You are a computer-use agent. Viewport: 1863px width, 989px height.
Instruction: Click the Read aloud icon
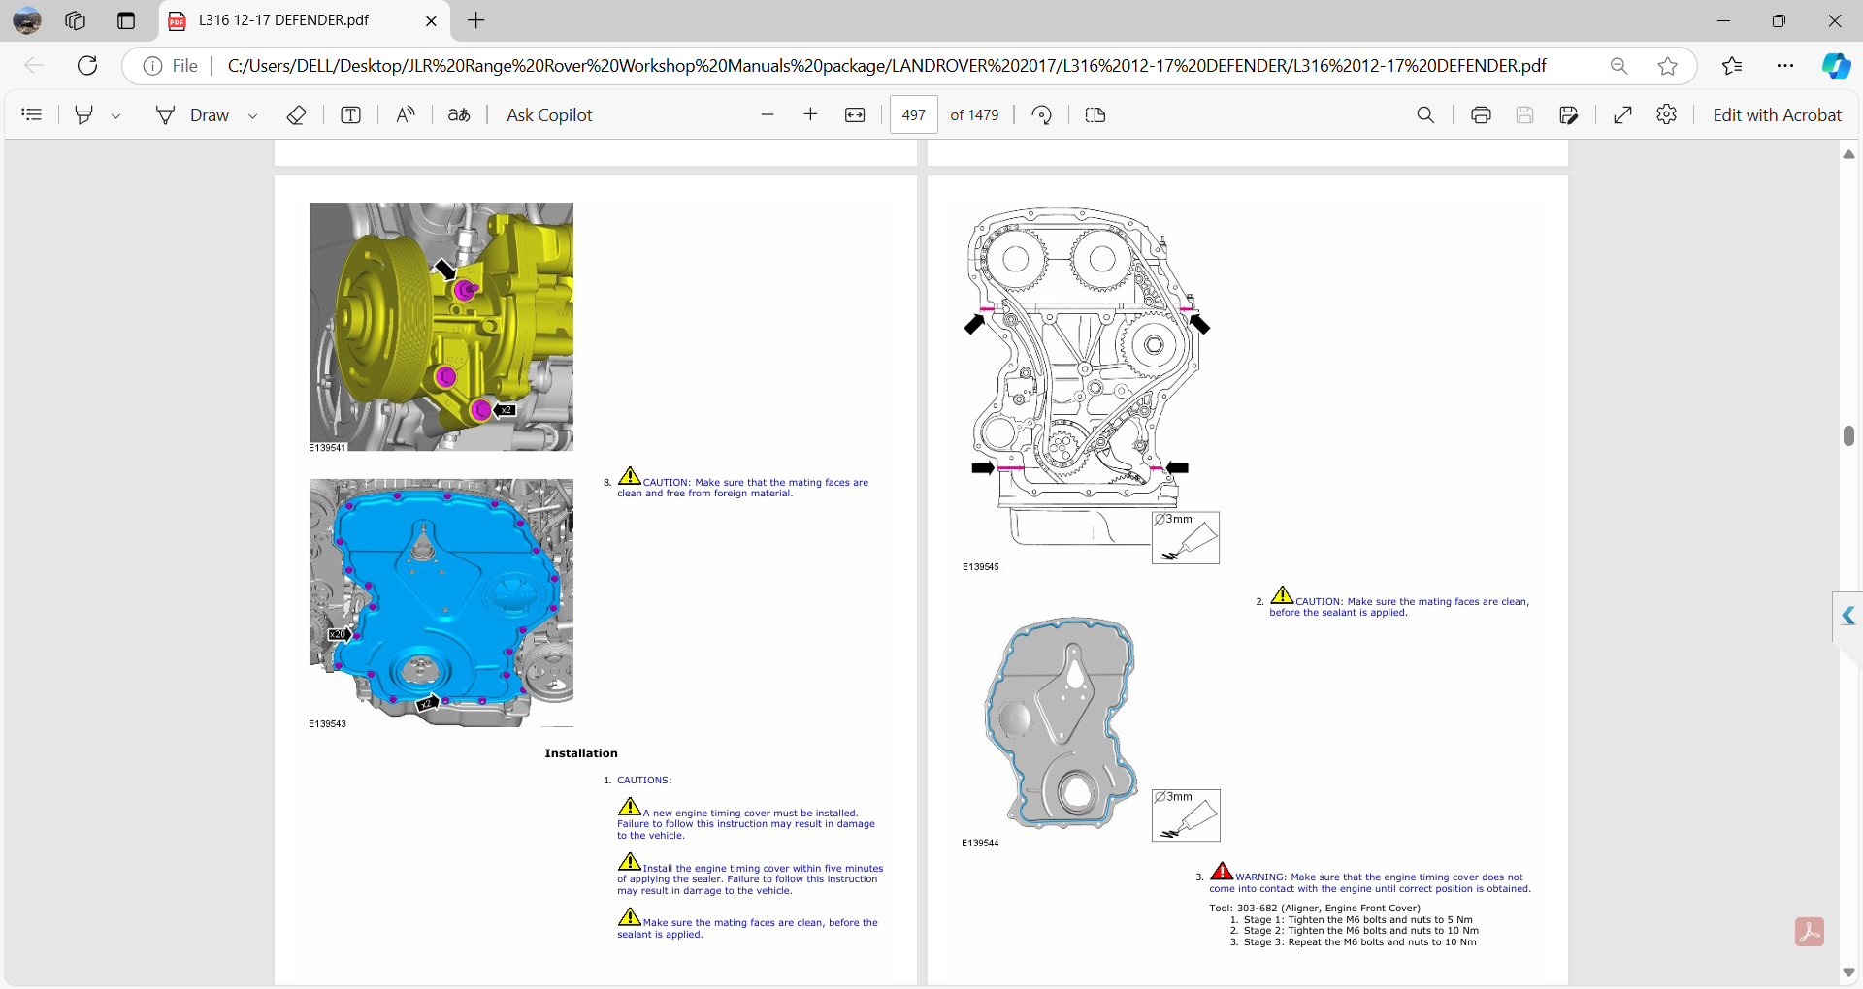click(x=406, y=114)
